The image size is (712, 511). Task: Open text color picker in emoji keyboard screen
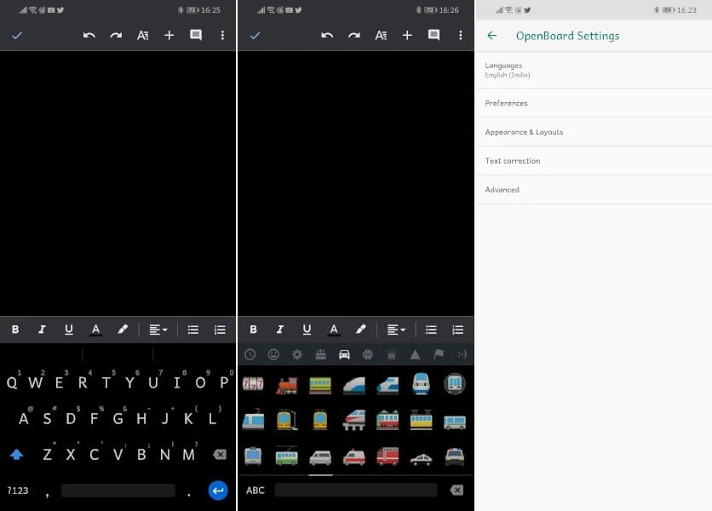333,330
